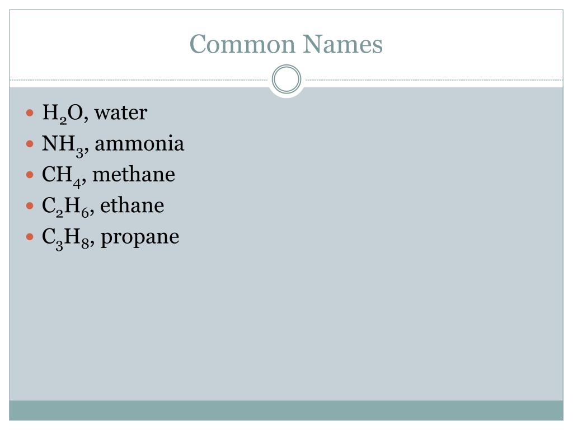Screen dimensions: 573x430
Task: Click the word propane
Action: 139,237
